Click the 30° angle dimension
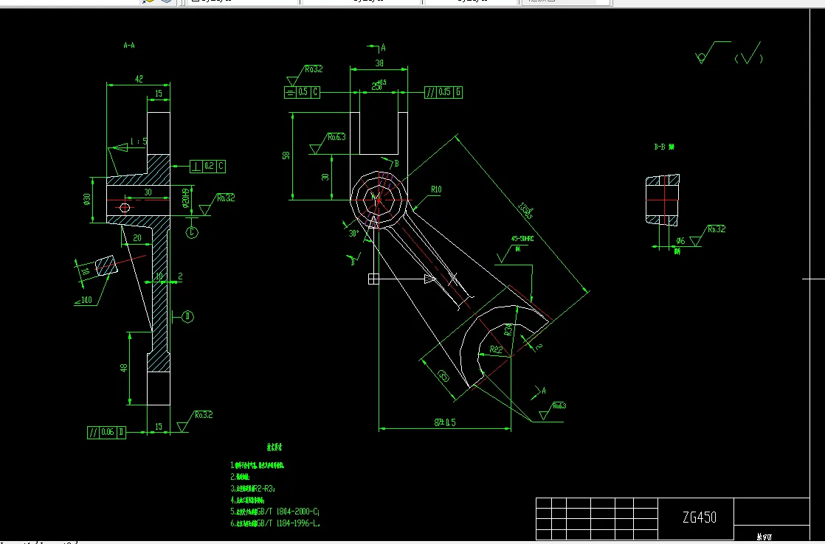This screenshot has width=825, height=544. [x=353, y=234]
